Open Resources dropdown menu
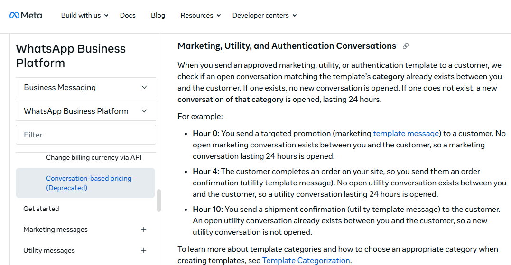Screen dimensions: 511x265 tap(200, 15)
